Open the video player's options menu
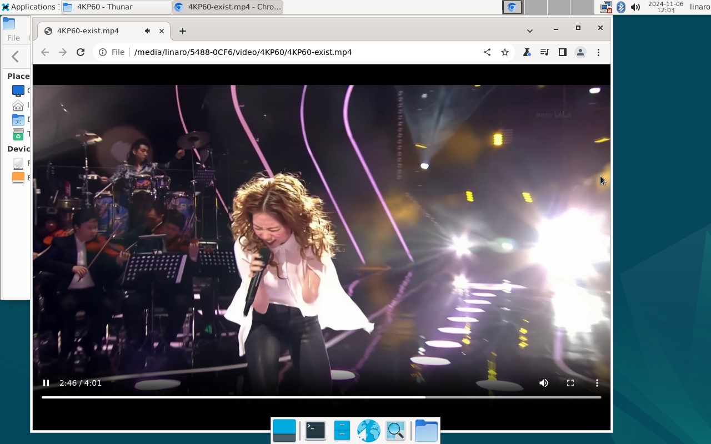711x444 pixels. click(x=597, y=383)
